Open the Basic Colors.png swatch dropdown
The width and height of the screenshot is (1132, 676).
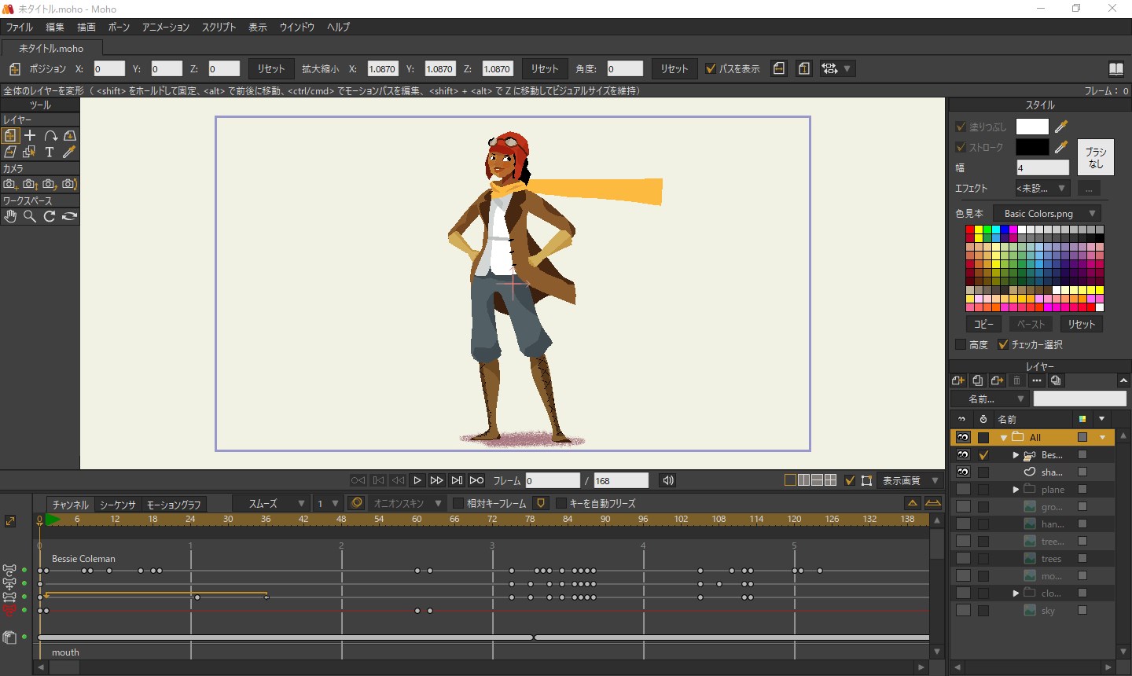1046,213
